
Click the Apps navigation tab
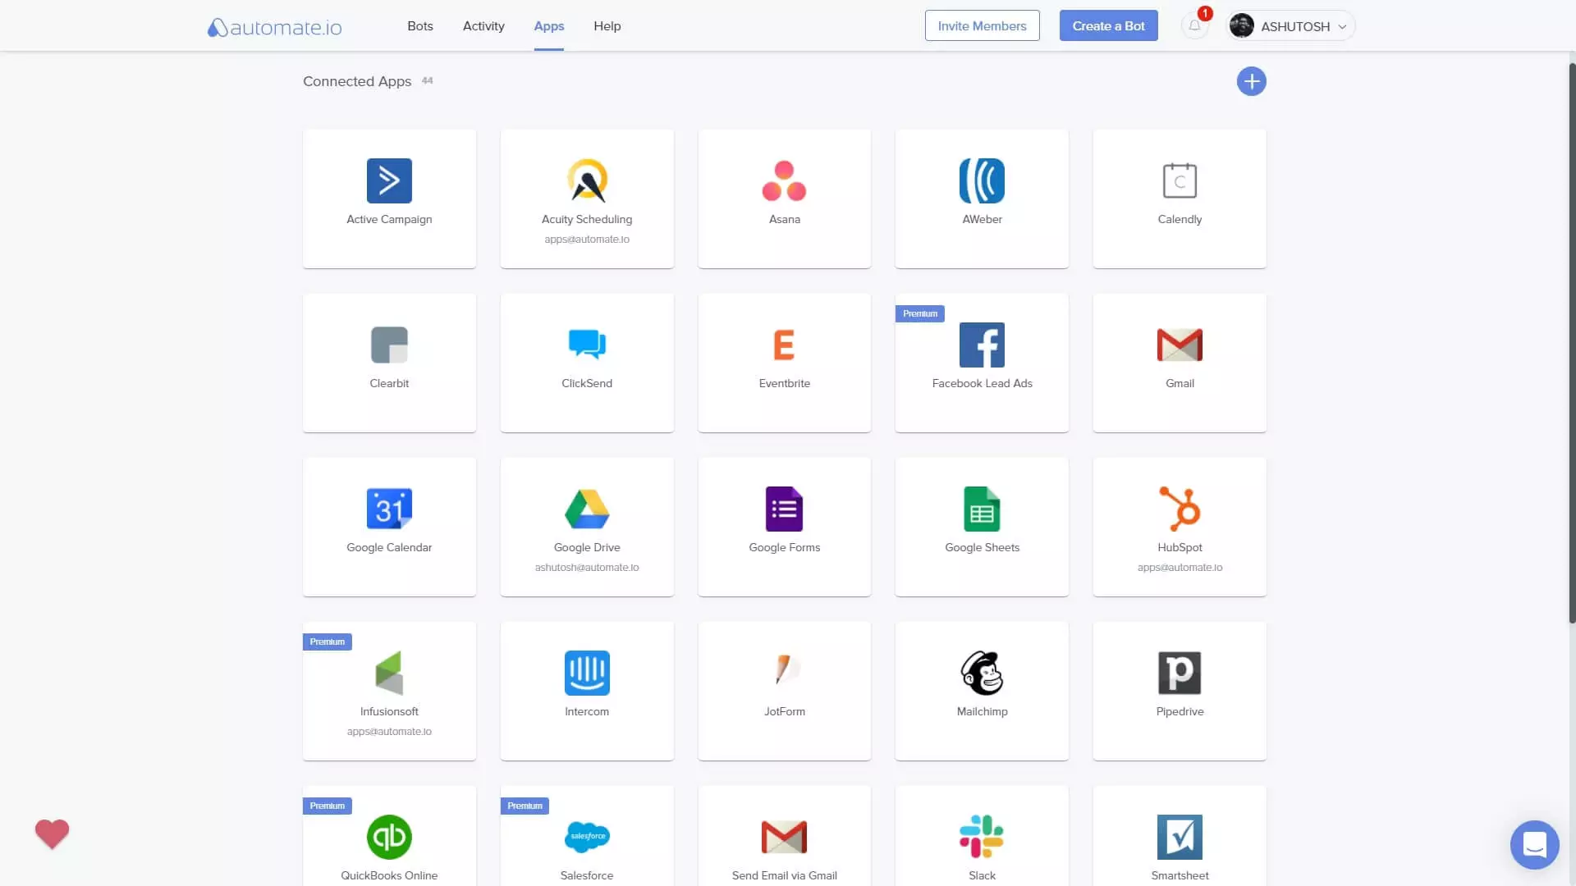coord(547,26)
